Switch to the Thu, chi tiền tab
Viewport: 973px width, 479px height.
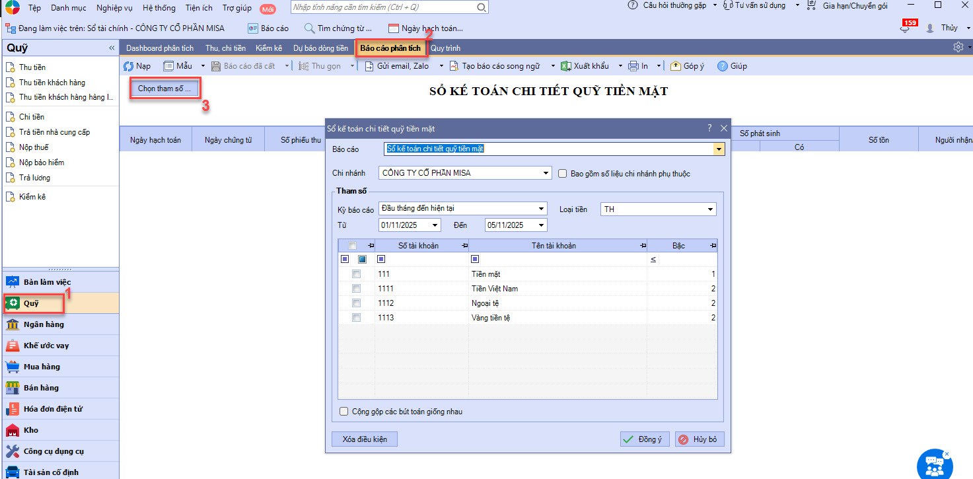point(225,48)
